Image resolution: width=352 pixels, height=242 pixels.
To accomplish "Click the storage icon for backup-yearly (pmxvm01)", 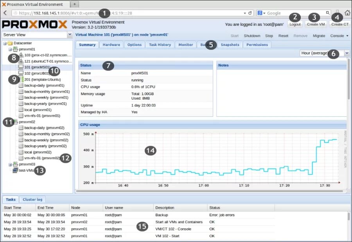I will pos(21,103).
